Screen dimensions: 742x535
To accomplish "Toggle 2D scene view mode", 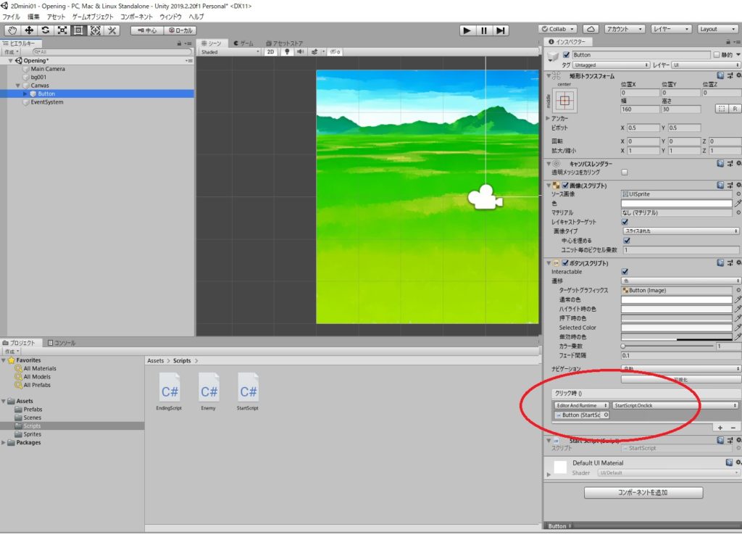I will pos(271,51).
